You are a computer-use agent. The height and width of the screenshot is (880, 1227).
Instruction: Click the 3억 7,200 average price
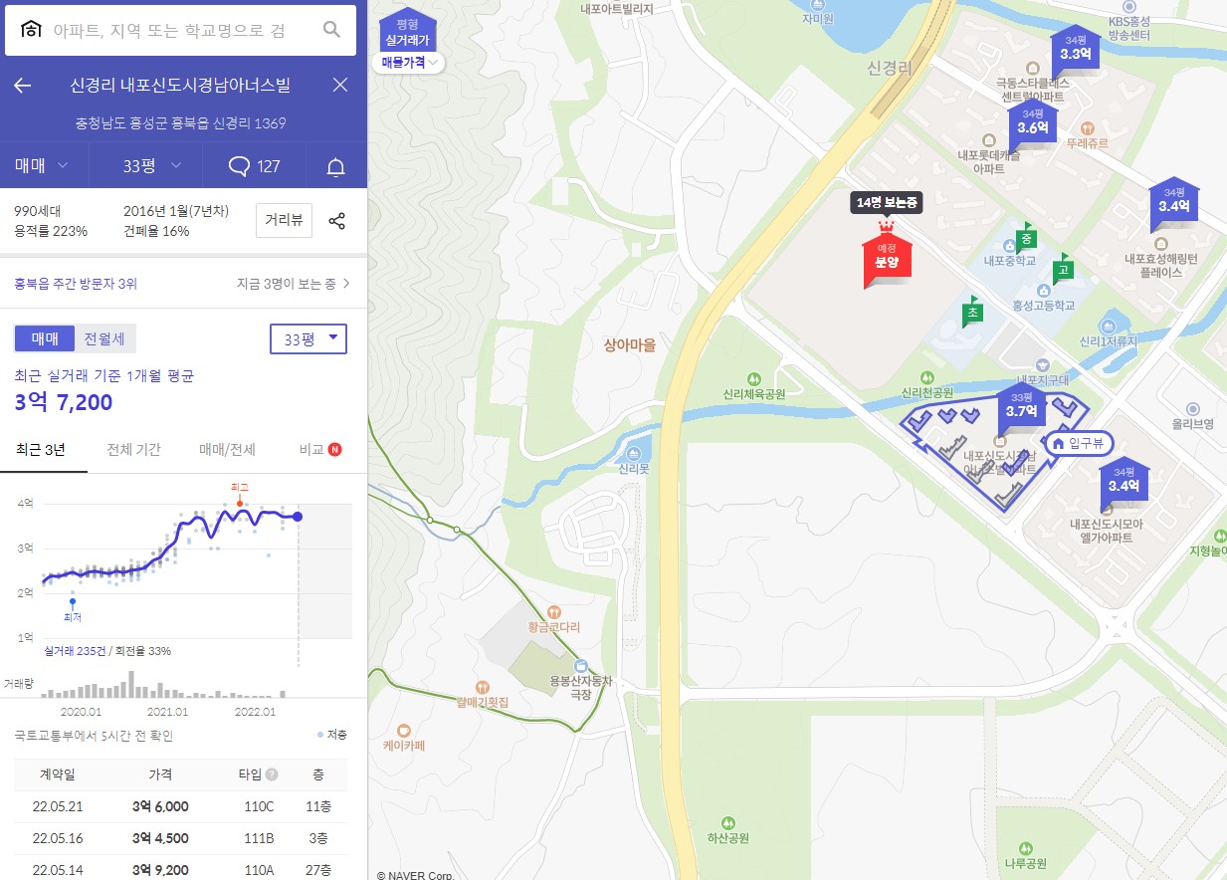64,402
